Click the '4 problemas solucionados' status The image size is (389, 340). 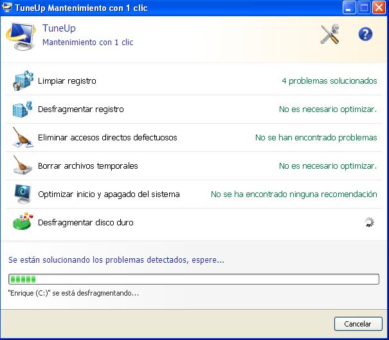329,80
